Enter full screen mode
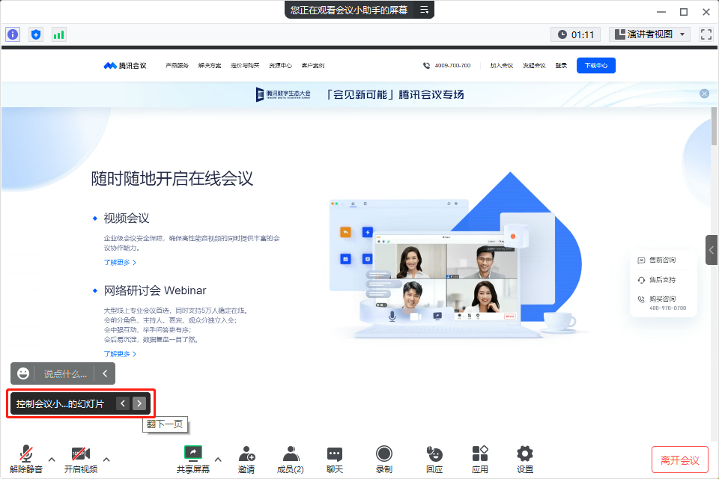This screenshot has width=719, height=479. click(x=706, y=34)
